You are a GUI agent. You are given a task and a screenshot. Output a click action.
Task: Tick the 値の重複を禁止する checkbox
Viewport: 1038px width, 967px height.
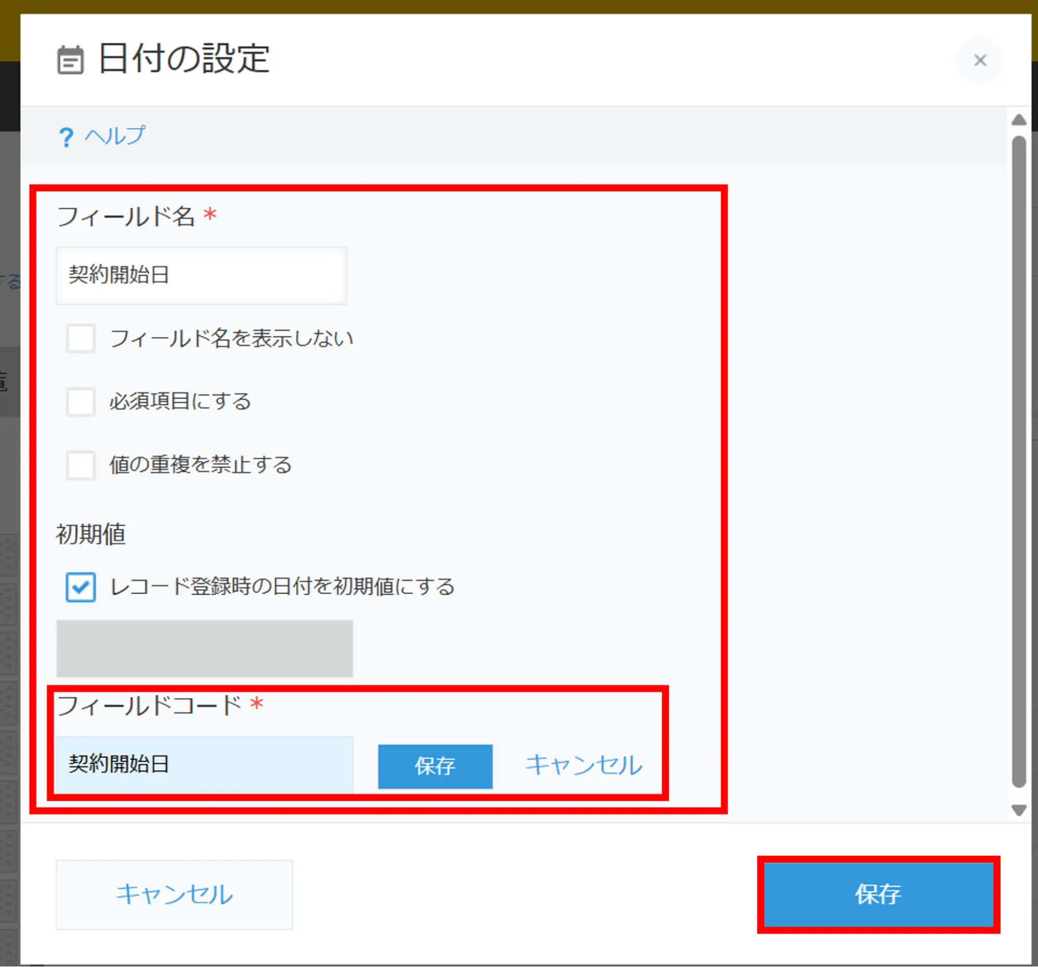[80, 465]
